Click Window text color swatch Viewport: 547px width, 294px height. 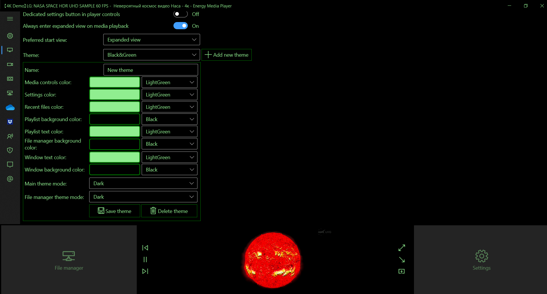pos(115,157)
